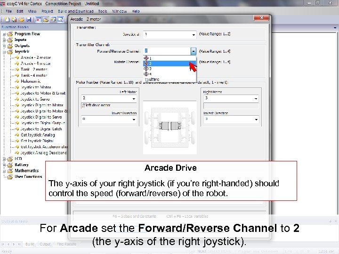
Task: Open the Build and Download menu
Action: [x=76, y=11]
